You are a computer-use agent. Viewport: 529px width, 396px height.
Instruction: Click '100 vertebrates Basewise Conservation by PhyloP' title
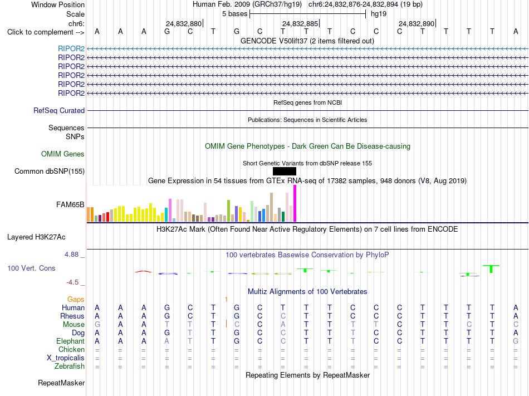click(307, 255)
